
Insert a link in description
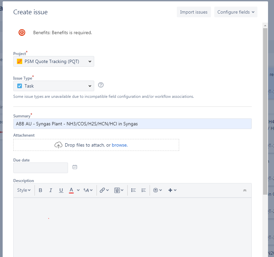[x=102, y=190]
